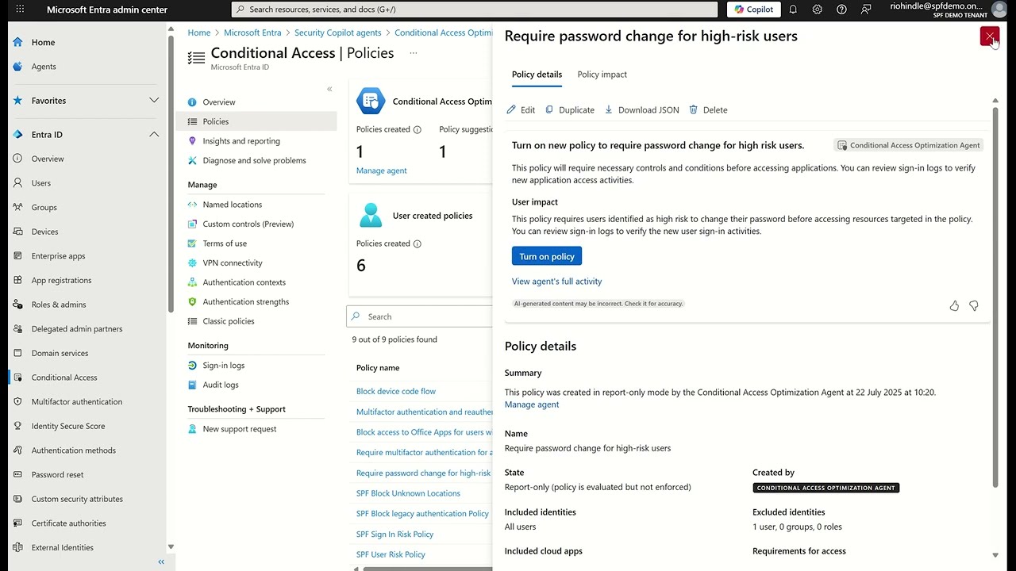Screen dimensions: 1016x571
Task: Open VPN connectivity menu item
Action: [233, 263]
